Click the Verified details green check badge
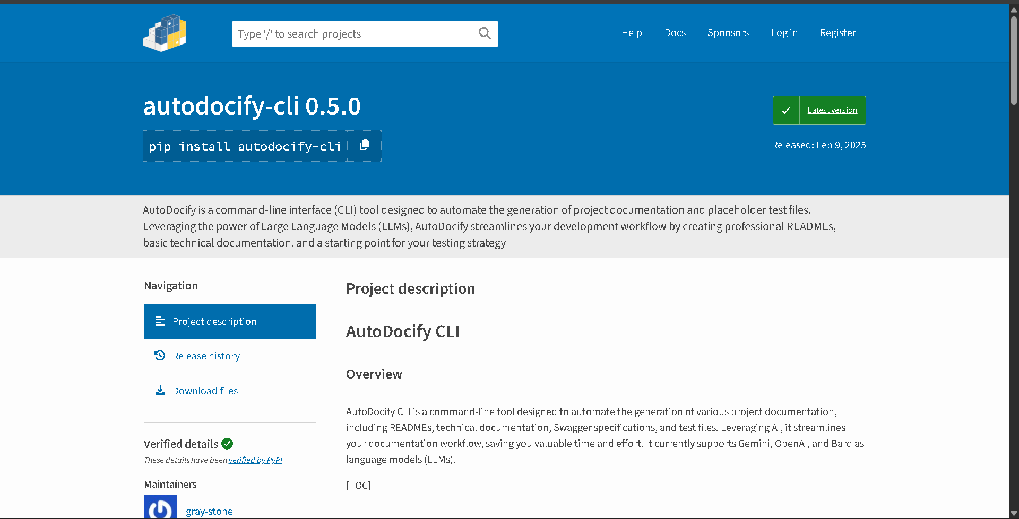Image resolution: width=1019 pixels, height=519 pixels. pos(227,444)
